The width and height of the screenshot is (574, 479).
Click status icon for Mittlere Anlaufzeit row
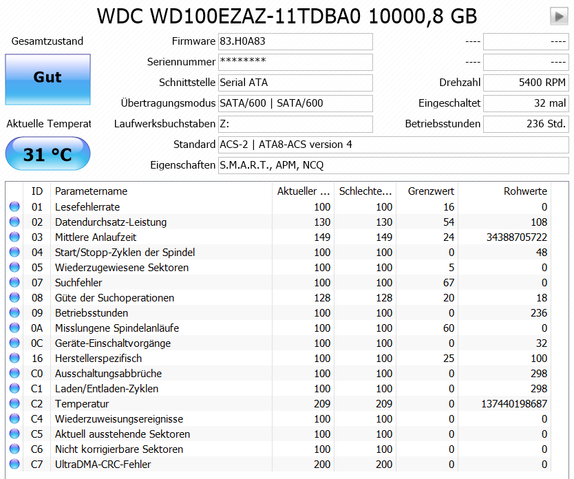(x=14, y=237)
